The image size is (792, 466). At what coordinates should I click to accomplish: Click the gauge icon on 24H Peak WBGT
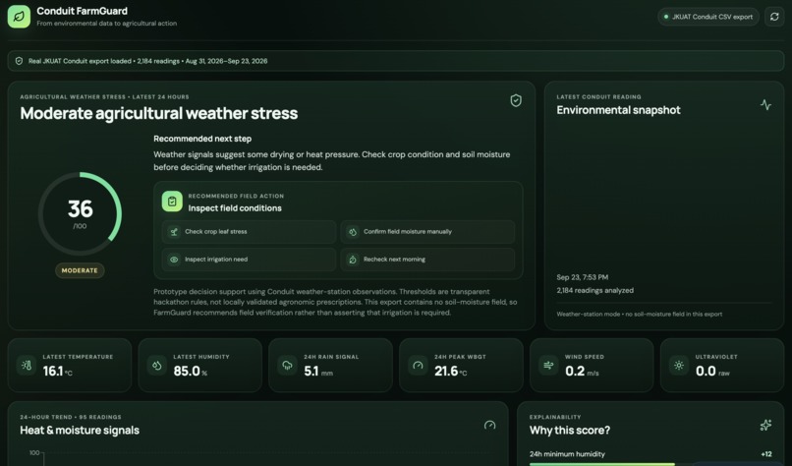418,365
